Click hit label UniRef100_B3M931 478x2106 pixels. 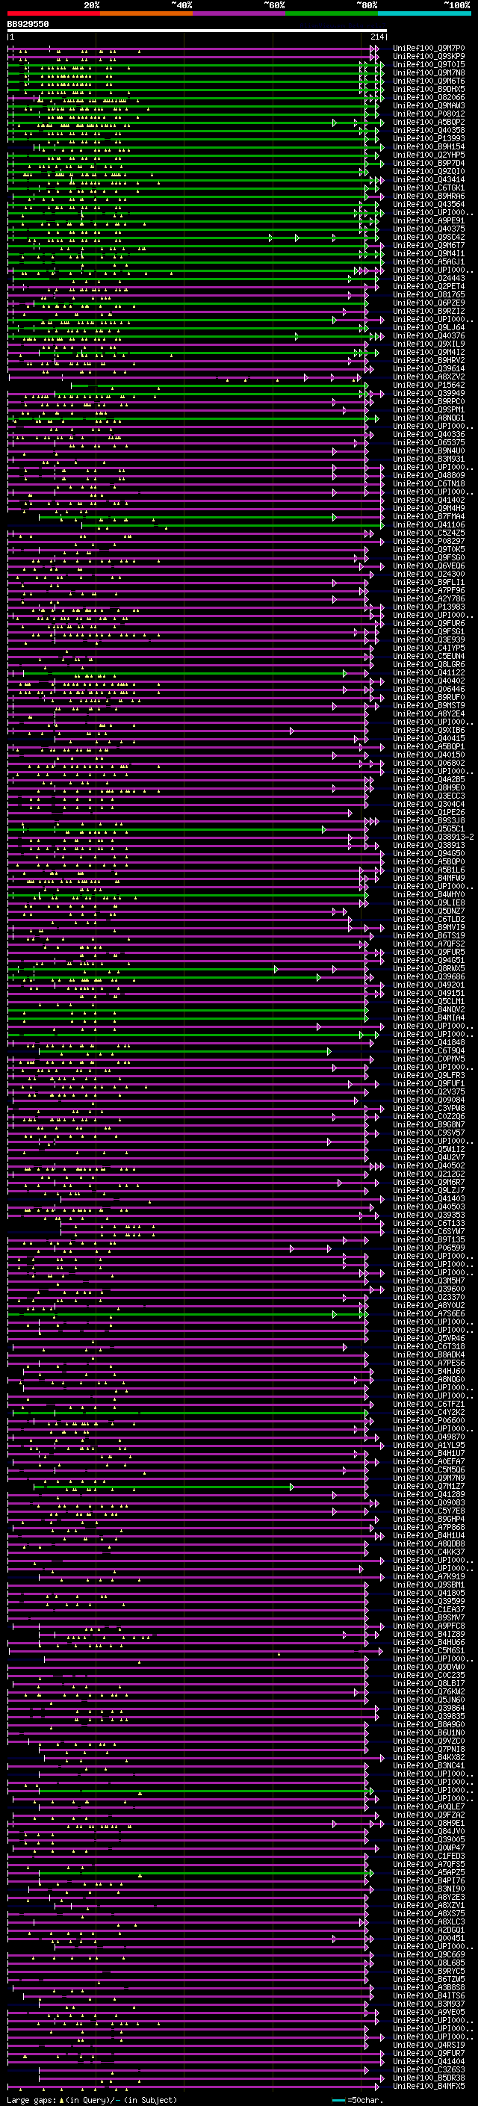coord(429,459)
